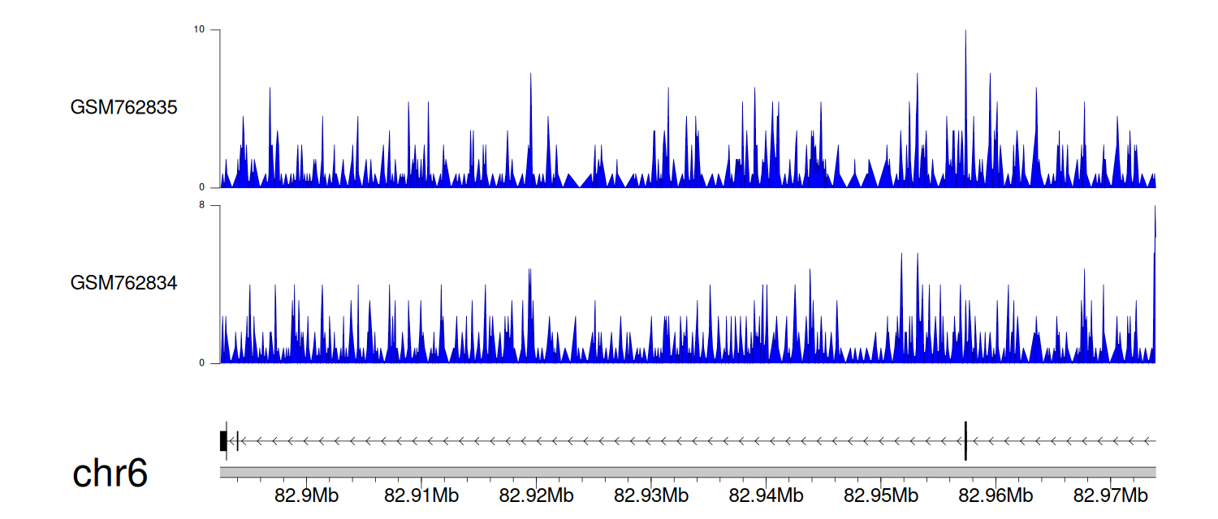Screen dimensions: 1218x519
Task: Click the gray chromosome ideogram bar
Action: click(x=687, y=472)
